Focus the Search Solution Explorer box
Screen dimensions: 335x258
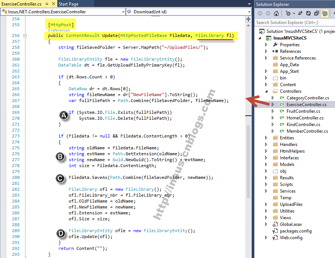(x=295, y=23)
